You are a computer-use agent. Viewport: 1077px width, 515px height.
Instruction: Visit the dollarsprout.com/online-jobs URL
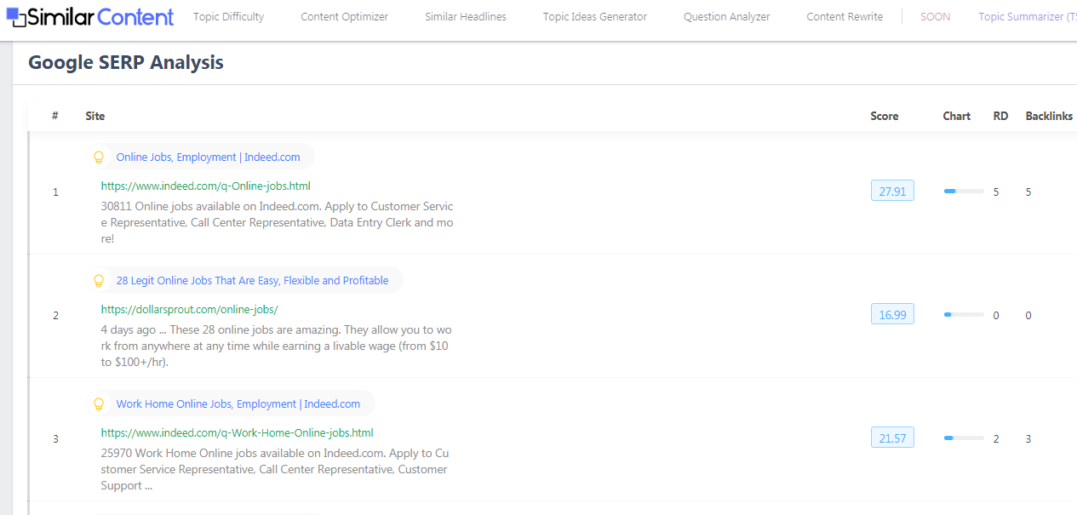point(189,309)
